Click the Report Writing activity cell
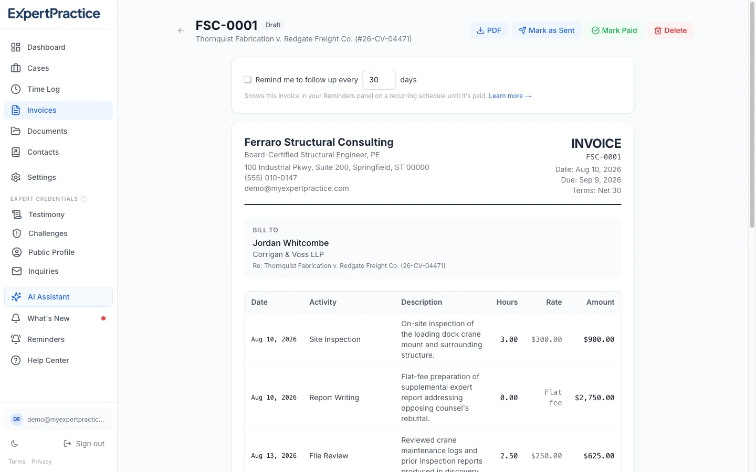The height and width of the screenshot is (472, 756). click(x=334, y=398)
